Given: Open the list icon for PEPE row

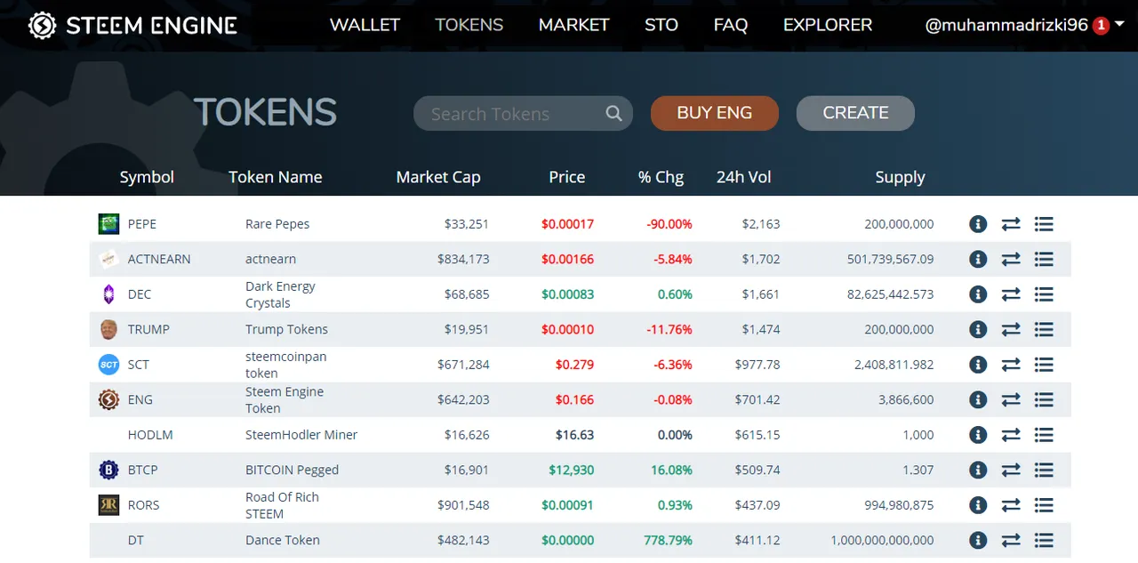Looking at the screenshot, I should (x=1044, y=224).
